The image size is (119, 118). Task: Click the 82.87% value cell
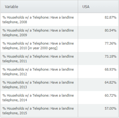coord(98,20)
